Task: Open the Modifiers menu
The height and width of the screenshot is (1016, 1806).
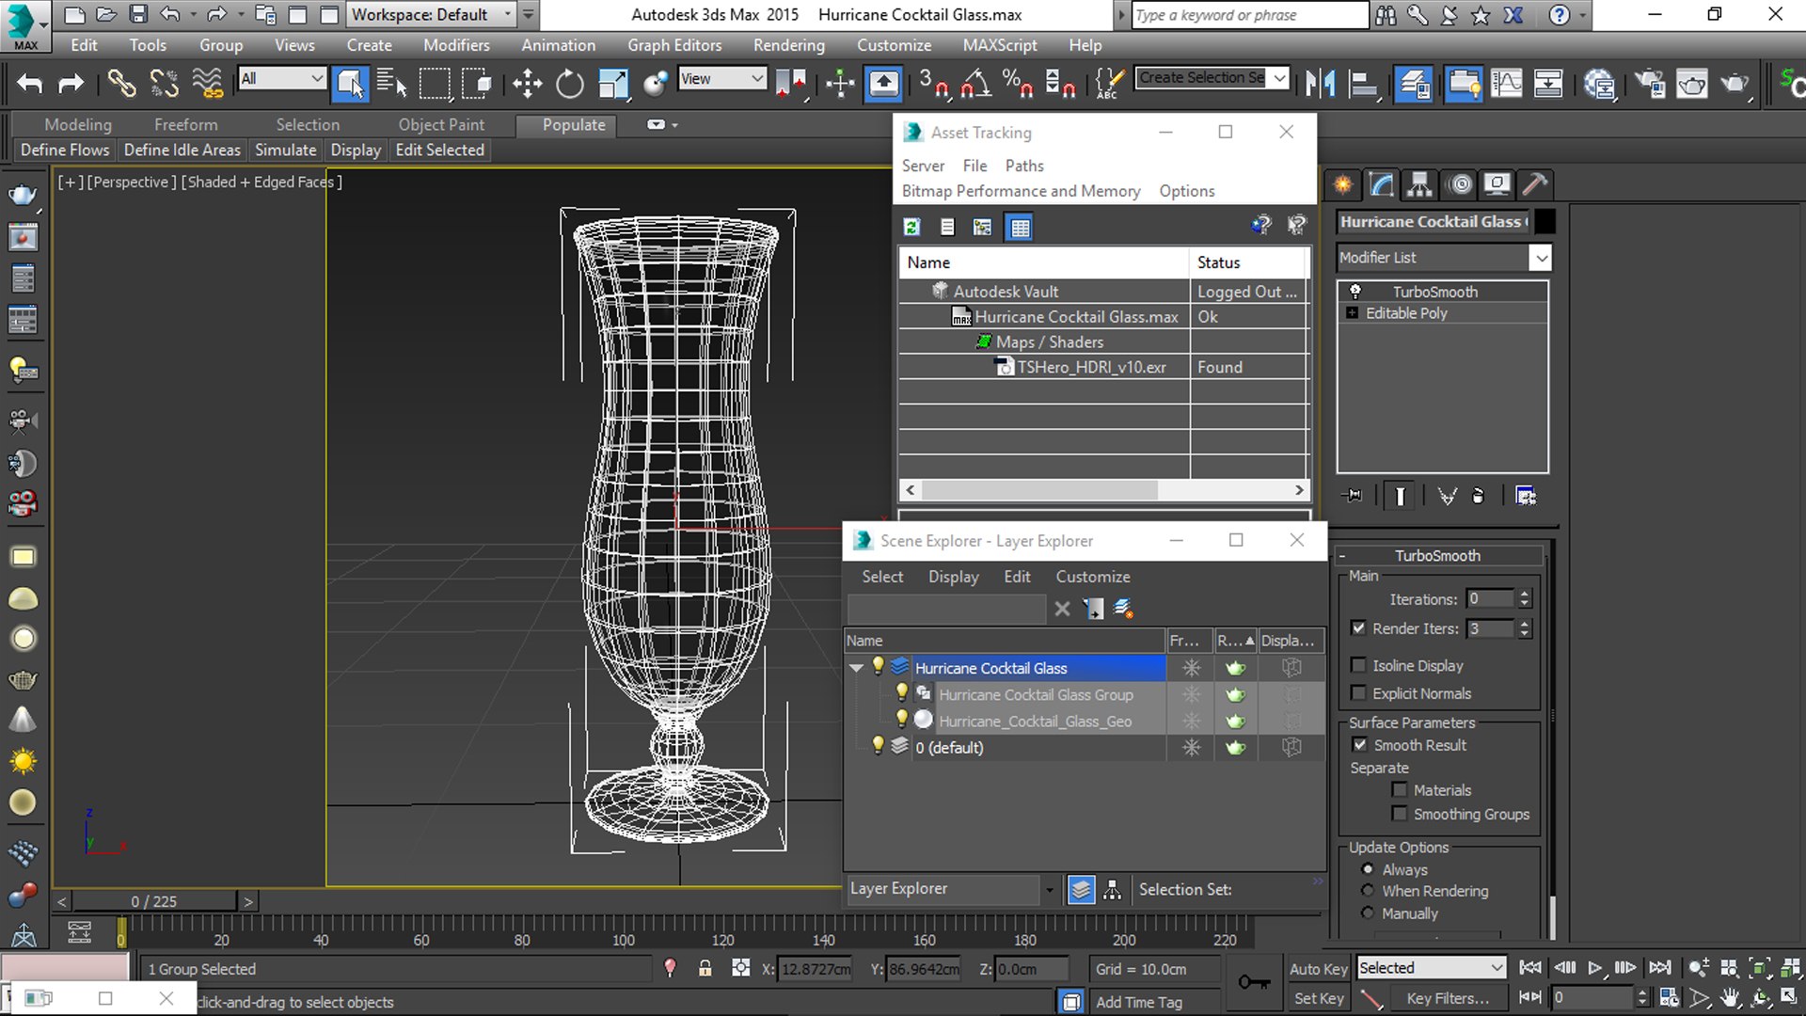Action: [x=456, y=45]
